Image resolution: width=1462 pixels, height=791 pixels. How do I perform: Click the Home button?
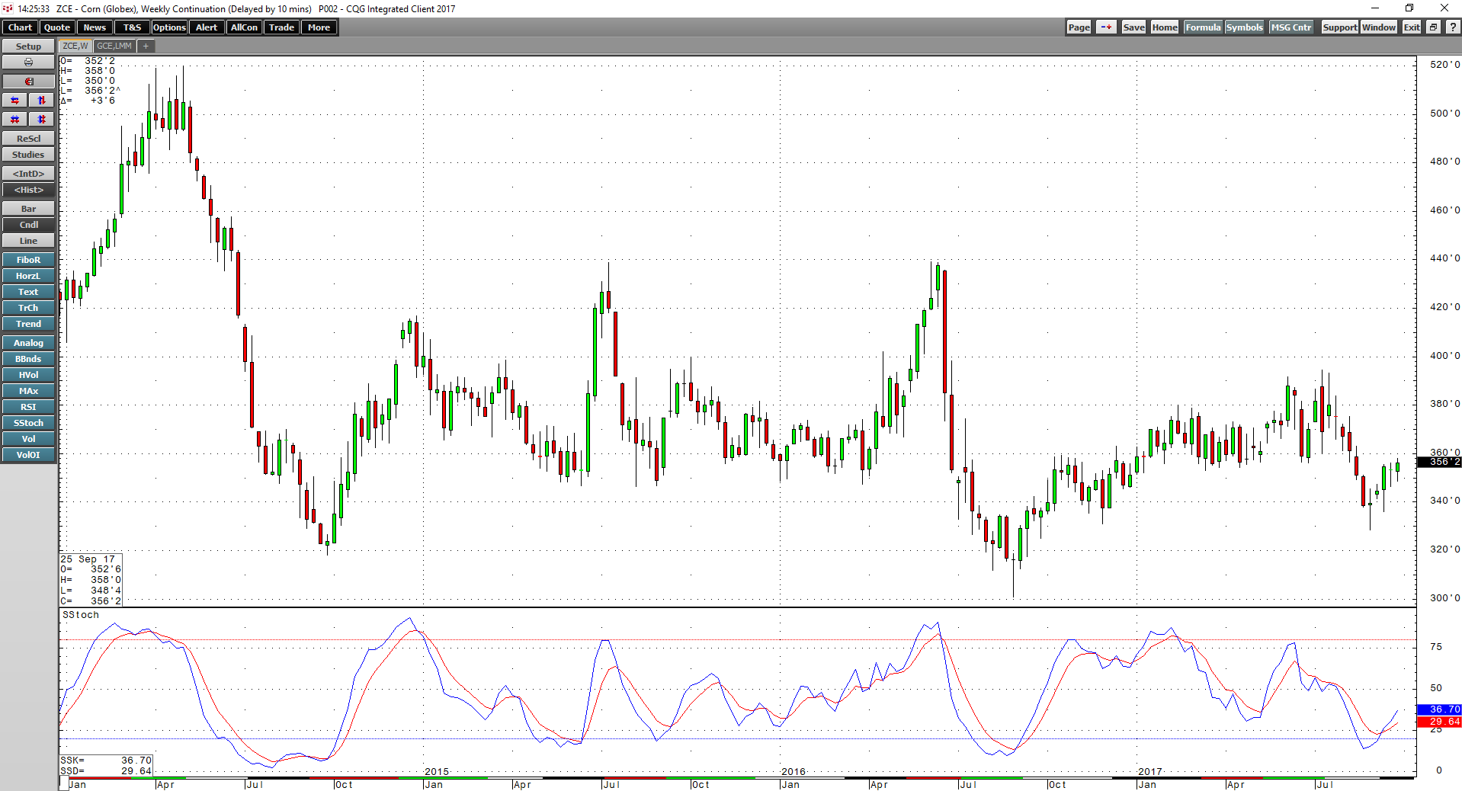[x=1165, y=27]
